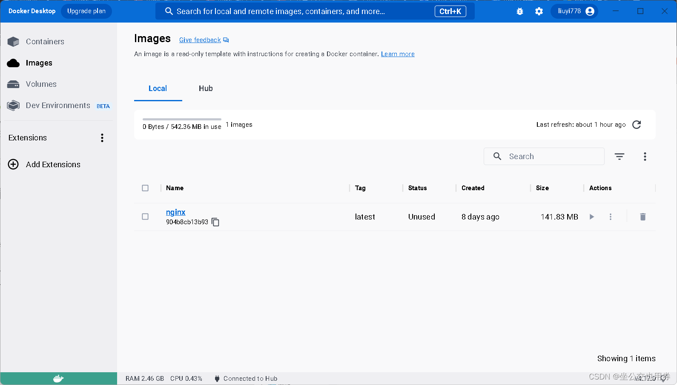
Task: Click the troubleshoot bug icon
Action: click(x=519, y=11)
